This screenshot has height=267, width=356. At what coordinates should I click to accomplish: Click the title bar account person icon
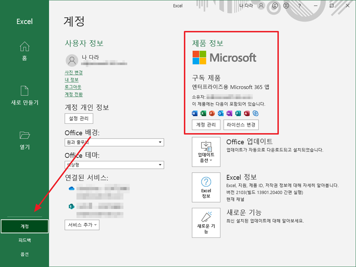coord(261,6)
